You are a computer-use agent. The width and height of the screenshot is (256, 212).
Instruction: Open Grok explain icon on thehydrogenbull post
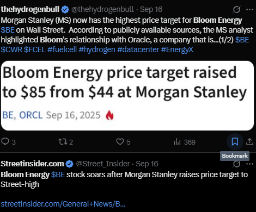tap(236, 9)
